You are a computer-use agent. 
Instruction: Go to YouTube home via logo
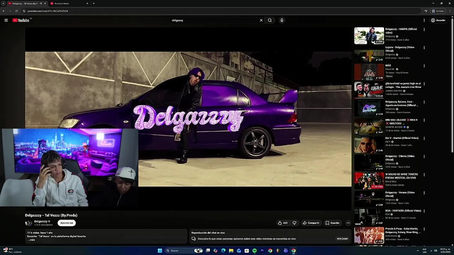coord(21,20)
